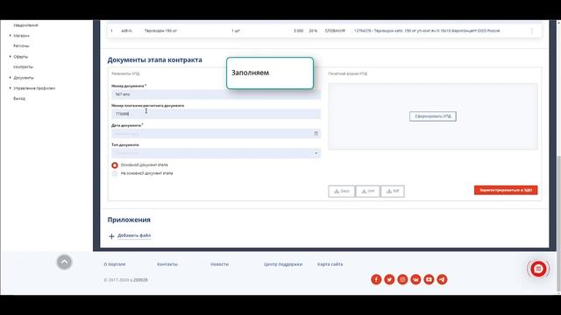561x315 pixels.
Task: Open Контакты footer link
Action: tap(167, 264)
